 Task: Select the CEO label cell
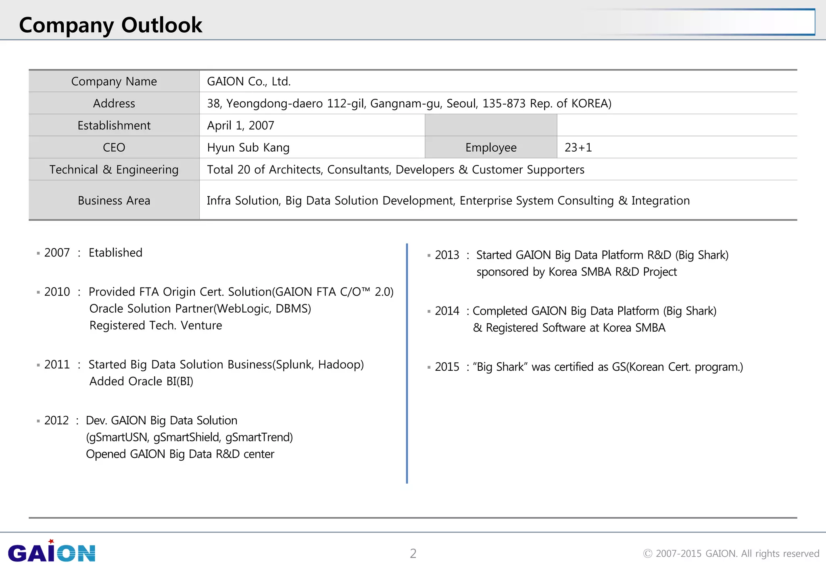click(x=114, y=148)
